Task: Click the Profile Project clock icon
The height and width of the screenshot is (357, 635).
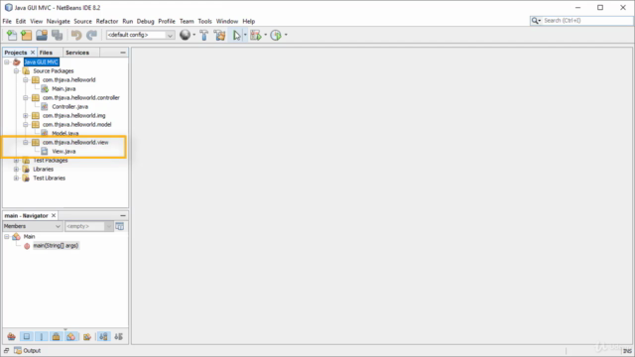Action: click(x=276, y=36)
